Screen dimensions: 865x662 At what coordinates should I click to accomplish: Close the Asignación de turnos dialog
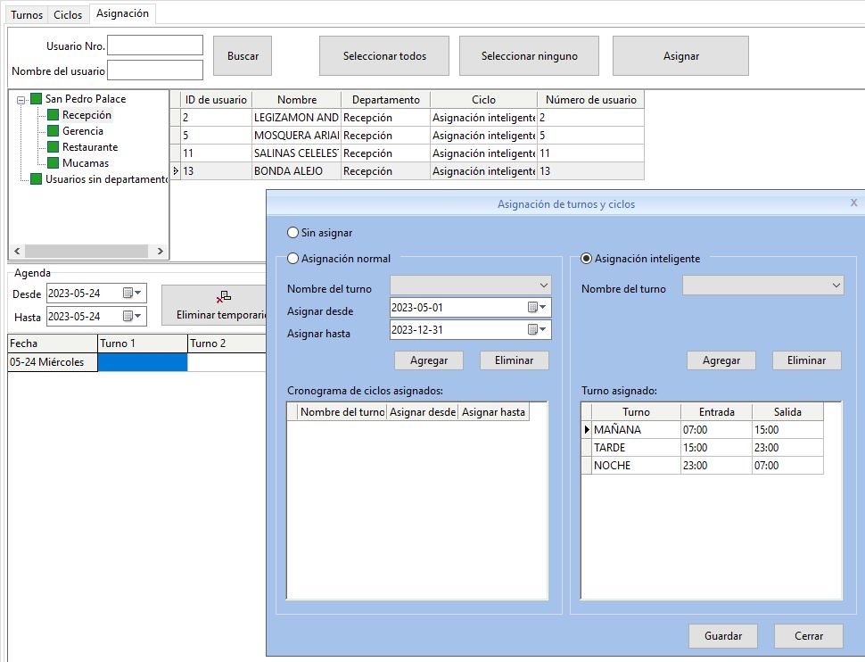853,203
